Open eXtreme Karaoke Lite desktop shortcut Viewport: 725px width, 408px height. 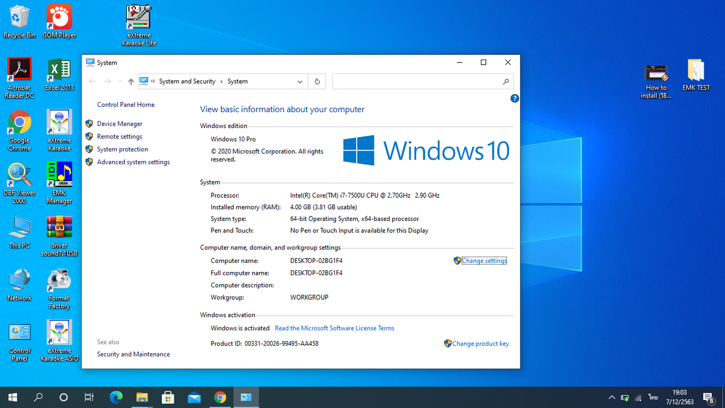(139, 26)
